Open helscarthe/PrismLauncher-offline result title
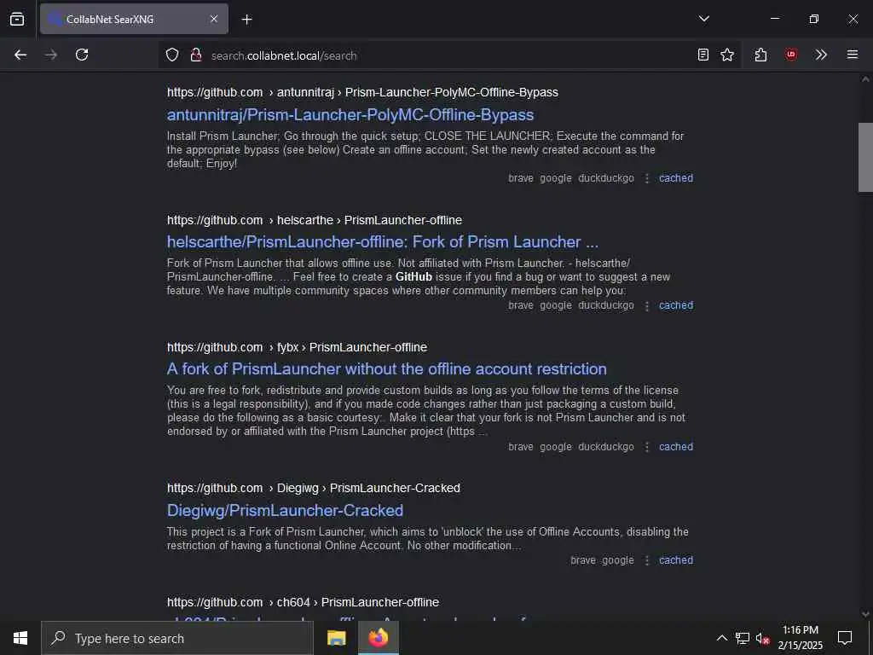The height and width of the screenshot is (655, 873). coord(383,241)
